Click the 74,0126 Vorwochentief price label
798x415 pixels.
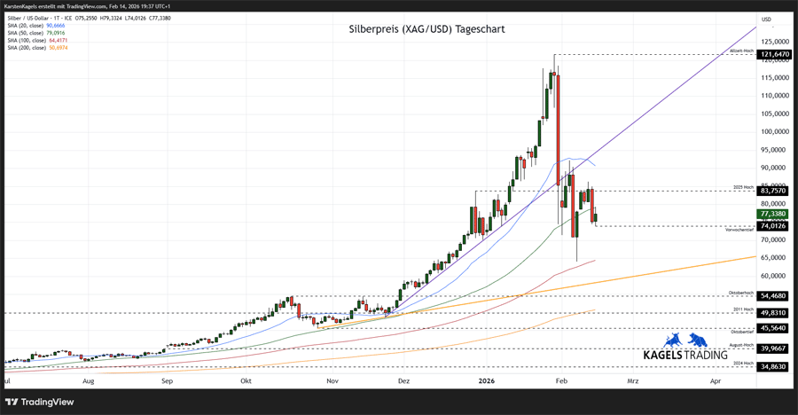774,226
